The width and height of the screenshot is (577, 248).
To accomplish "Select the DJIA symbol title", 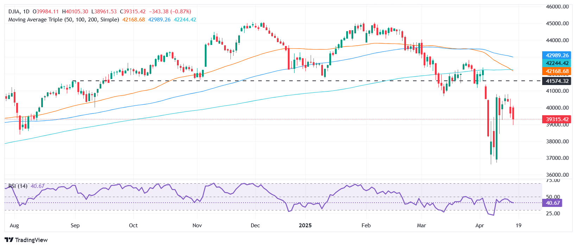I will point(14,12).
